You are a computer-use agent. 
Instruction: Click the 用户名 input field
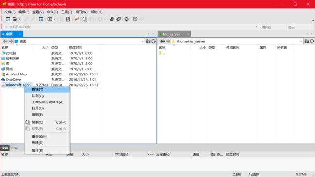pyautogui.click(x=272, y=27)
